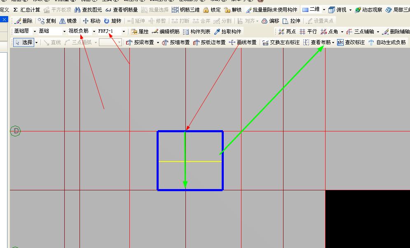Open 构件列表 component list
Viewport: 410px width, 248px height.
point(197,32)
